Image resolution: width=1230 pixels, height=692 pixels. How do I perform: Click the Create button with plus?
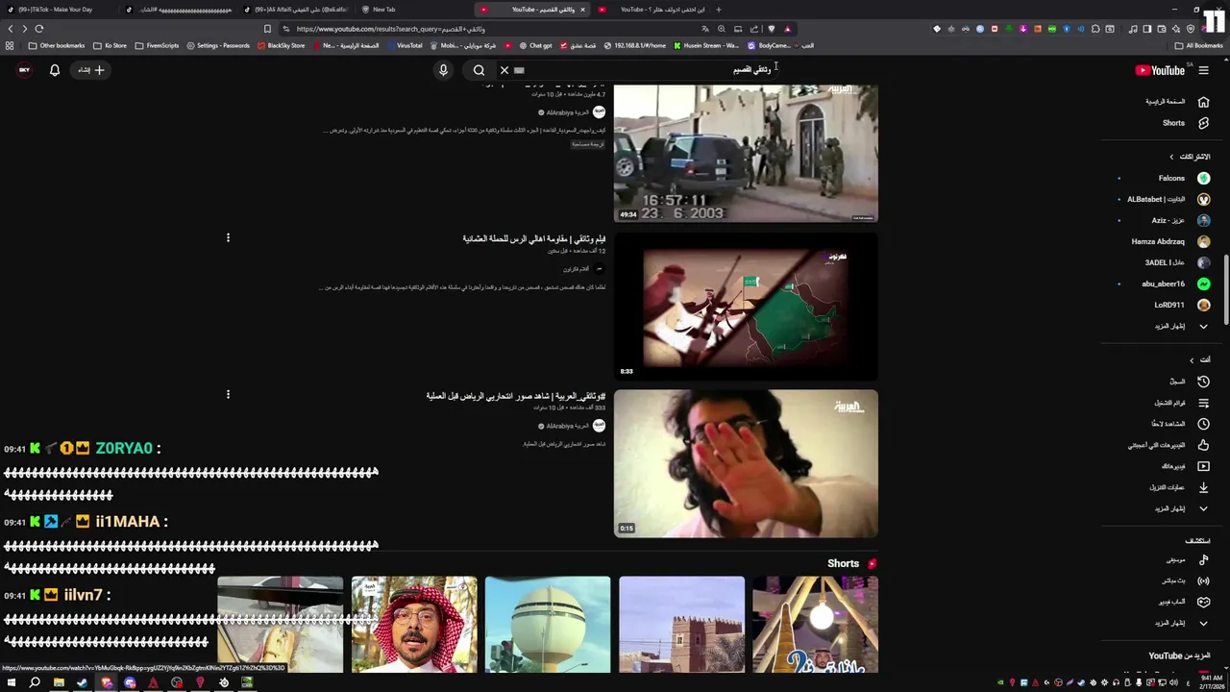[91, 70]
